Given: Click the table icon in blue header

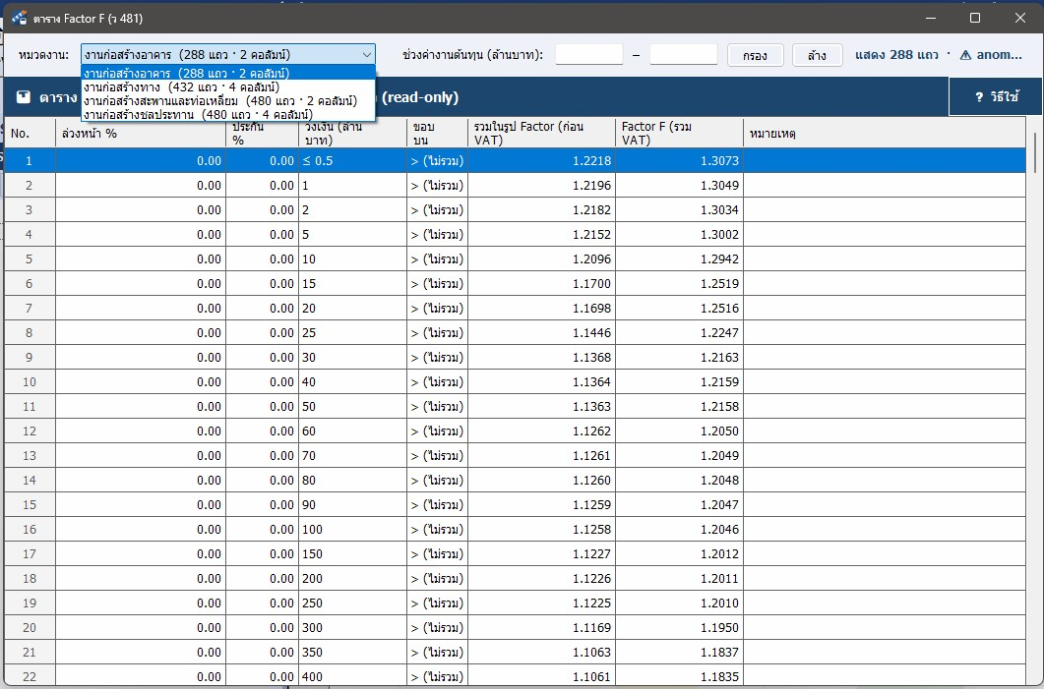Looking at the screenshot, I should click(x=24, y=97).
